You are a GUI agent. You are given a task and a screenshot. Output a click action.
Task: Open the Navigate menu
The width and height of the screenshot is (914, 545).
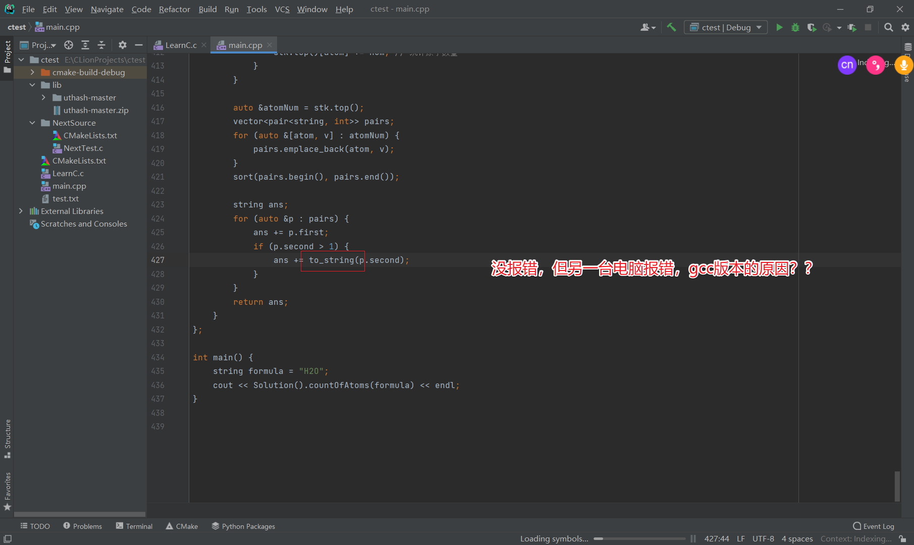107,9
